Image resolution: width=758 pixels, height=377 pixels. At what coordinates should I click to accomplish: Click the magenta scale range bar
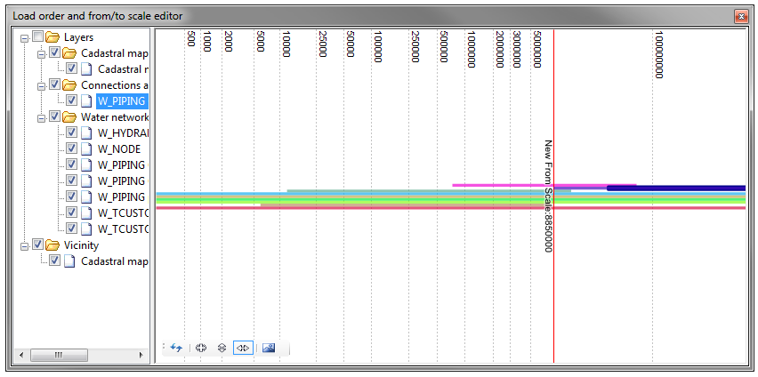[x=544, y=185]
